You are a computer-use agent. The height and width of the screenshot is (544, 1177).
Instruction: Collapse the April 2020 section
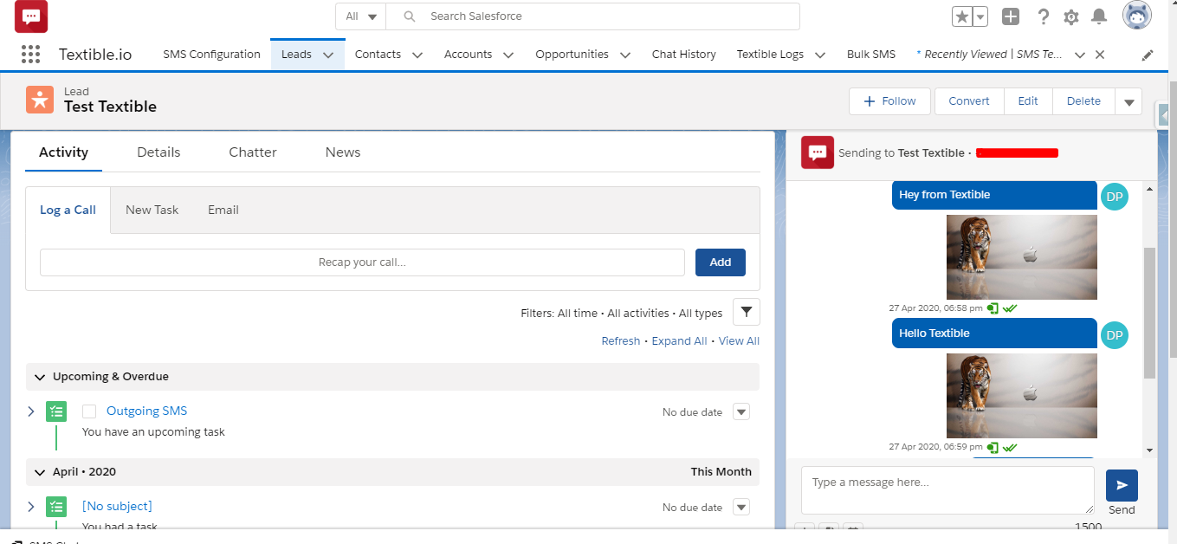coord(40,472)
